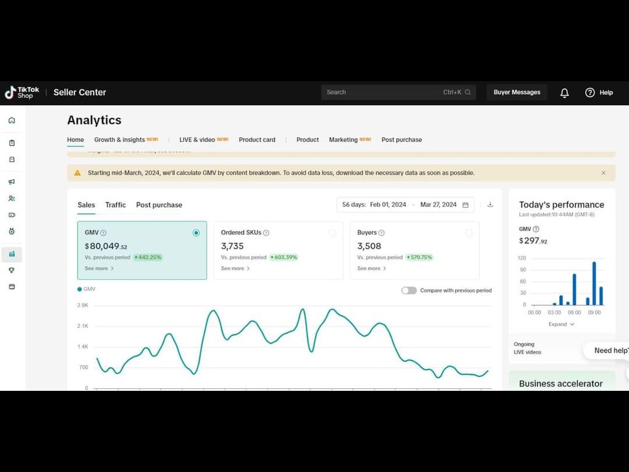Click the TikTok Shop logo

tap(22, 93)
